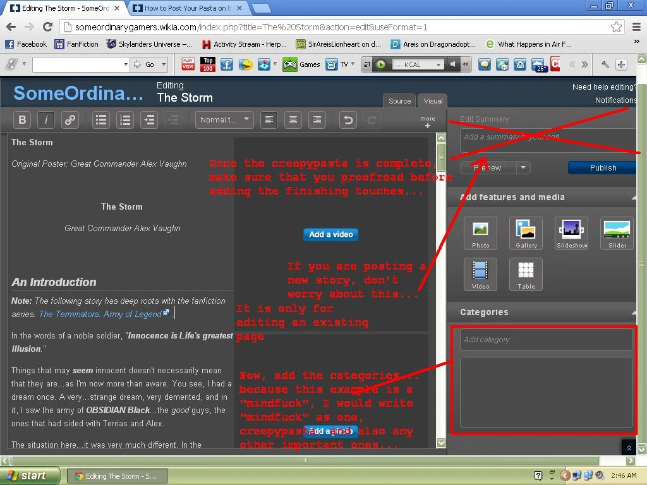Insert a Table into the article
Viewport: 647px width, 485px height.
pyautogui.click(x=526, y=275)
